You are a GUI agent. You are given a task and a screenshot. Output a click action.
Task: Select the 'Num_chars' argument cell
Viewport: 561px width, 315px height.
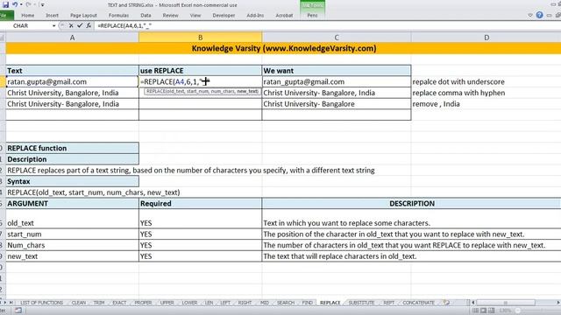coord(72,245)
